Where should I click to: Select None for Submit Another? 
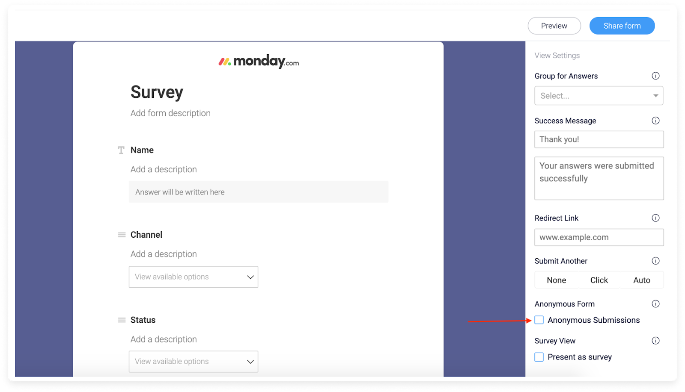(557, 280)
